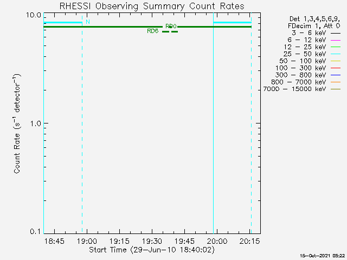
Task: Click the 19:30 time axis label
Action: [x=152, y=241]
